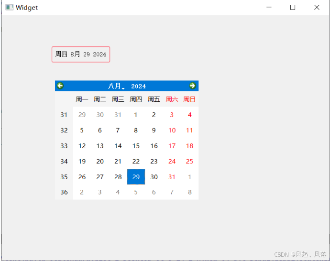The height and width of the screenshot is (261, 330).
Task: Select date 22 in week 34
Action: (136, 161)
